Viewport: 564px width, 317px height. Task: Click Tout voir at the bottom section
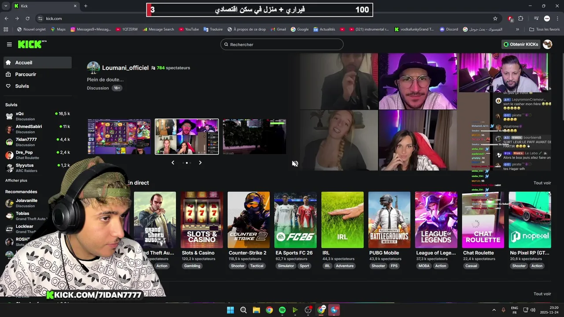[542, 294]
